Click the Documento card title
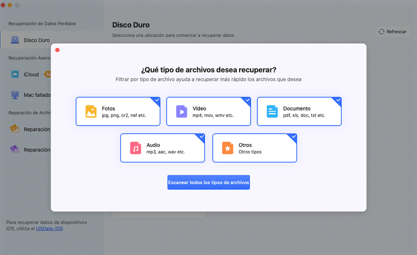 point(297,108)
